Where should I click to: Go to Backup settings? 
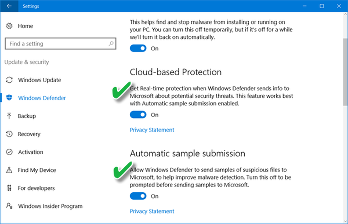click(27, 116)
